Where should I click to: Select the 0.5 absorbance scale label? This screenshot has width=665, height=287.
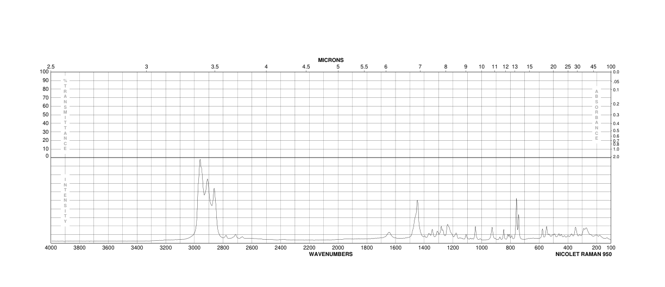(616, 130)
